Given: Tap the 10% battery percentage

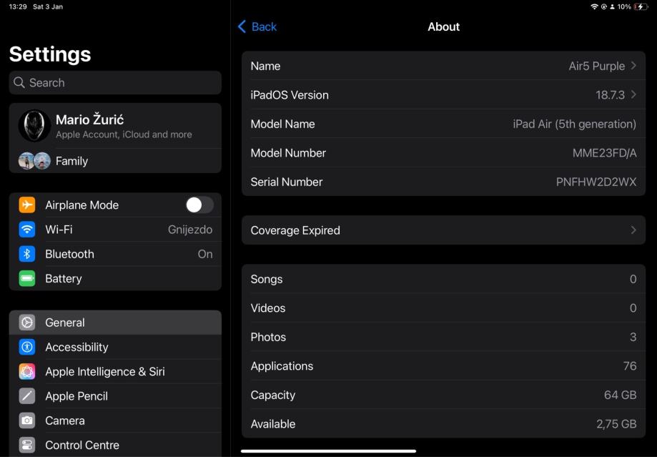Looking at the screenshot, I should [624, 6].
